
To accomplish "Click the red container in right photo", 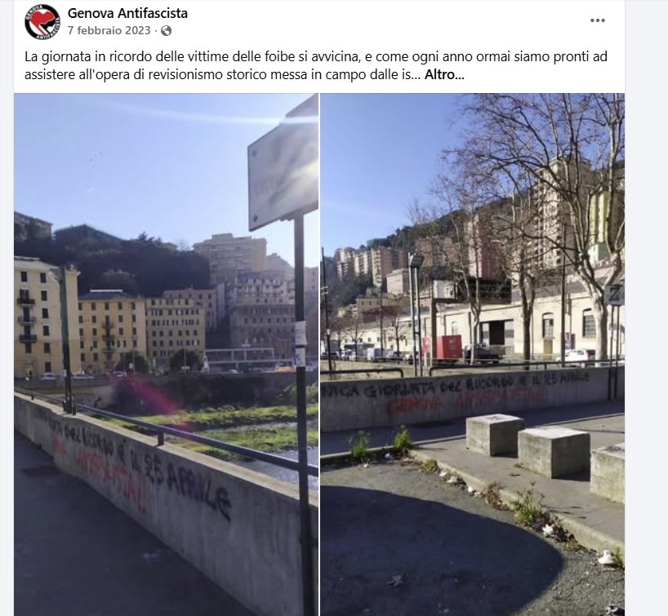I will click(448, 347).
